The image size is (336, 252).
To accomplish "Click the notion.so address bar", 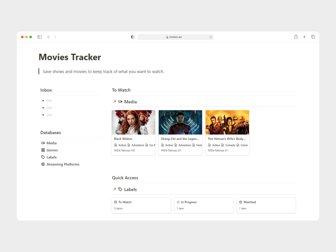I will coord(175,37).
